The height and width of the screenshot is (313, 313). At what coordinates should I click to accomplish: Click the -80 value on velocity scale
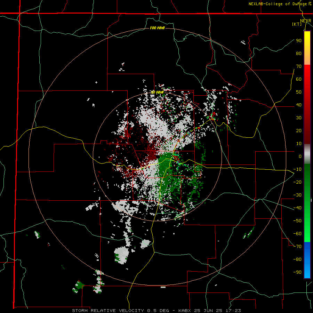[297, 259]
